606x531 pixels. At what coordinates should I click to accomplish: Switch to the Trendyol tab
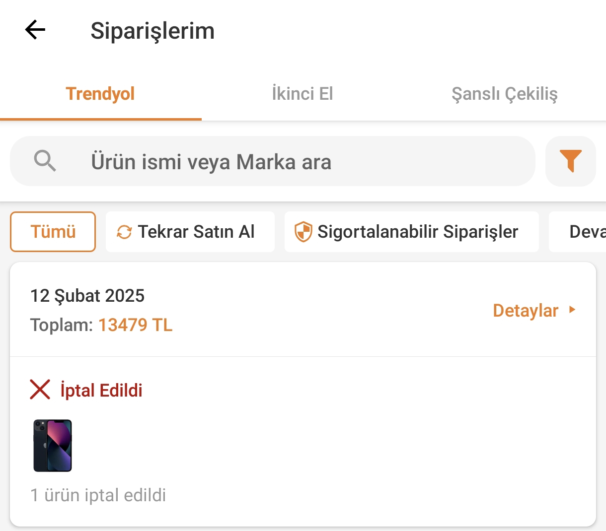100,94
